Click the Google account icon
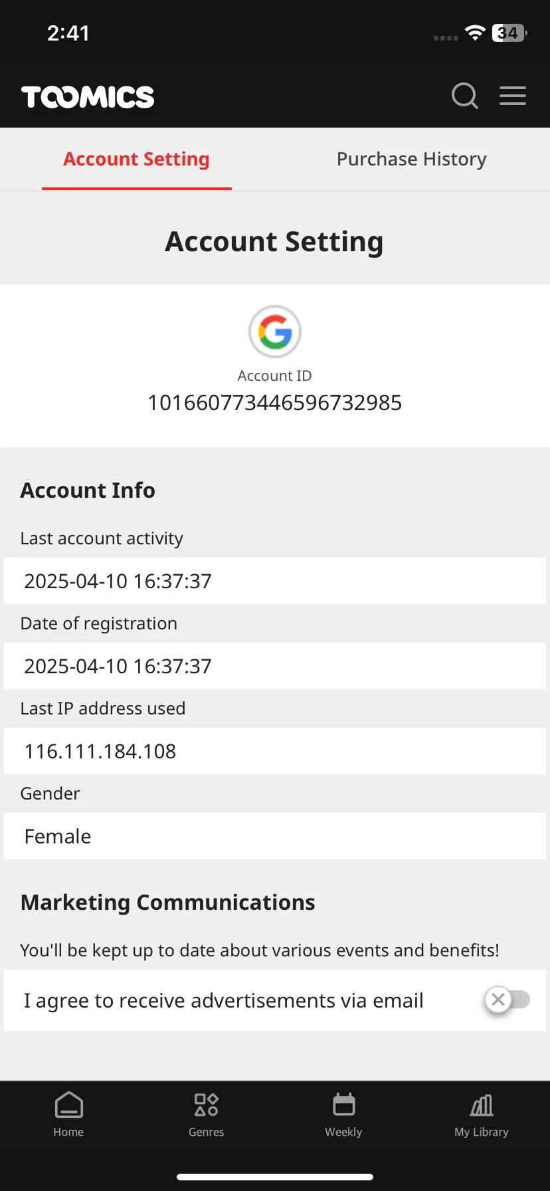 pyautogui.click(x=275, y=332)
